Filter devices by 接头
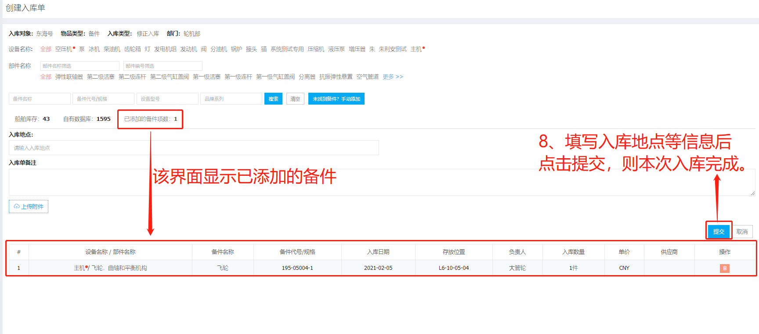The image size is (759, 334). [x=251, y=49]
